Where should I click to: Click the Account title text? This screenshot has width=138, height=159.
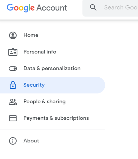pyautogui.click(x=52, y=8)
